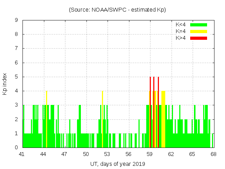Click the 'Kp index' y-axis label
Viewport: 225px width, 169px height.
pyautogui.click(x=5, y=84)
